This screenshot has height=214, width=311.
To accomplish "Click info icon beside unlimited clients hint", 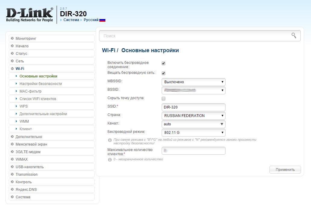I will [x=110, y=159].
